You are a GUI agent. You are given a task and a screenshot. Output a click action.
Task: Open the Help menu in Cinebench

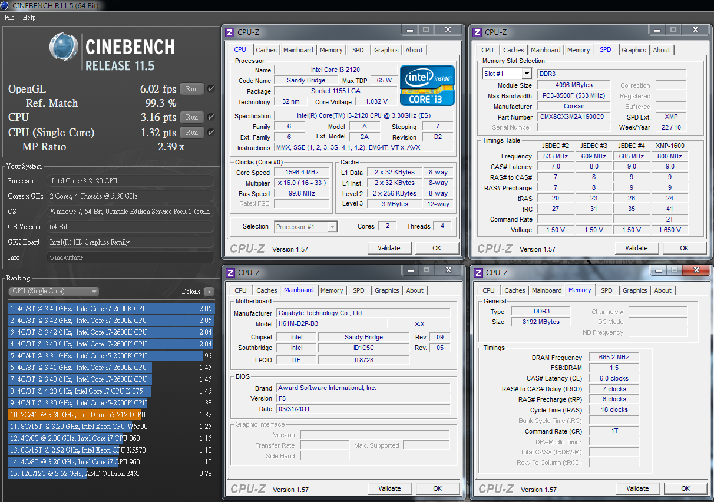[29, 18]
